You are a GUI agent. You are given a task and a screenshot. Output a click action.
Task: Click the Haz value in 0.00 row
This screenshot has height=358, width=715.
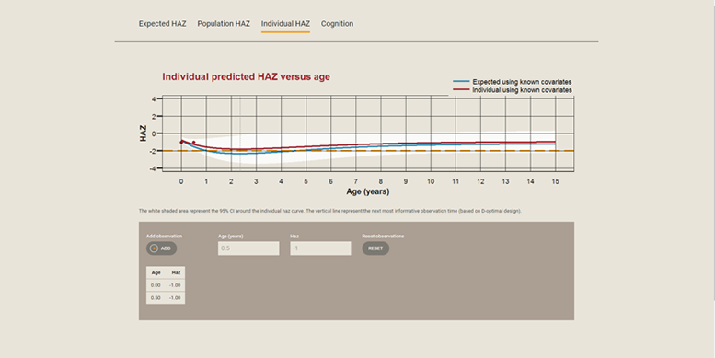[x=175, y=285]
